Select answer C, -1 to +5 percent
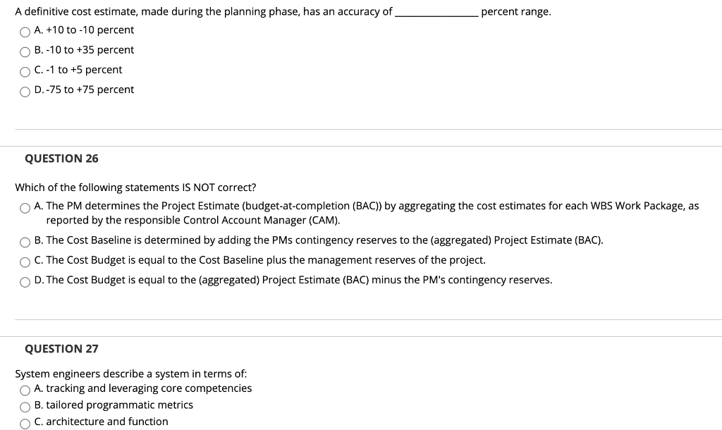Image resolution: width=722 pixels, height=430 pixels. tap(25, 70)
